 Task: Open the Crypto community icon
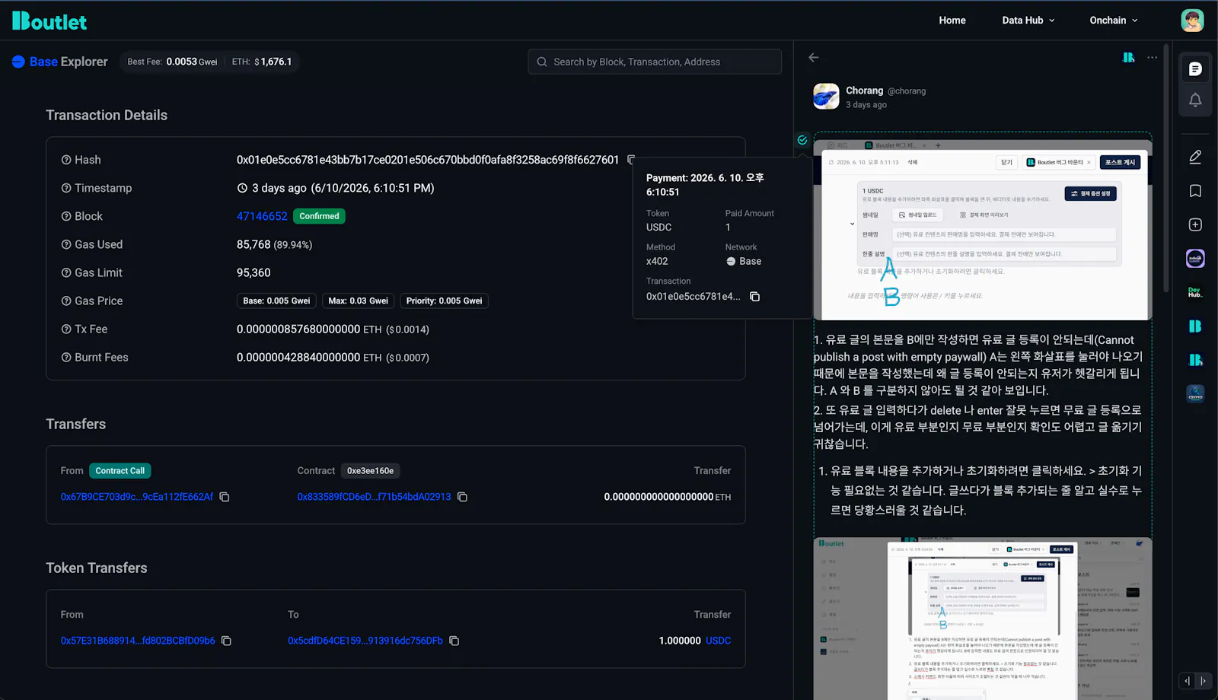pyautogui.click(x=1195, y=393)
